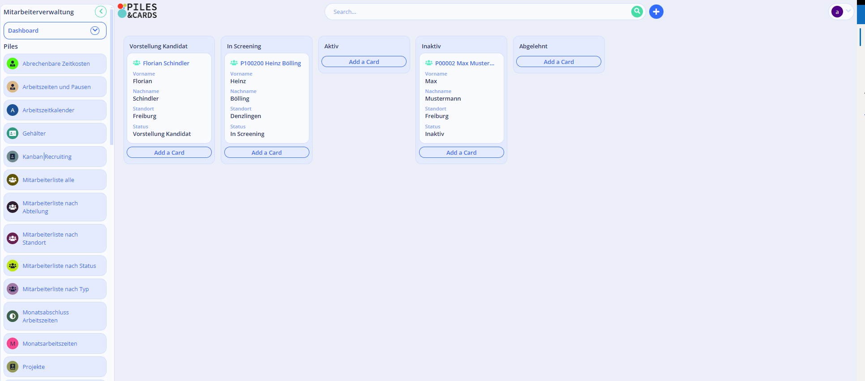Image resolution: width=865 pixels, height=381 pixels.
Task: Click the Aktiv column header
Action: click(x=331, y=46)
